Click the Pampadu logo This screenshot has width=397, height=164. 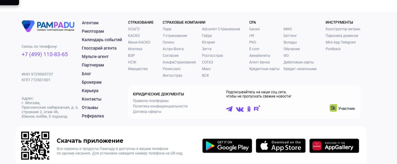[48, 26]
